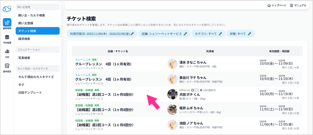313x135 pixels.
Task: Open 飼い主登録 in sidebar
Action: click(26, 23)
